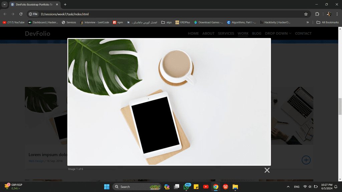Go to BLOG in the navbar

click(256, 34)
